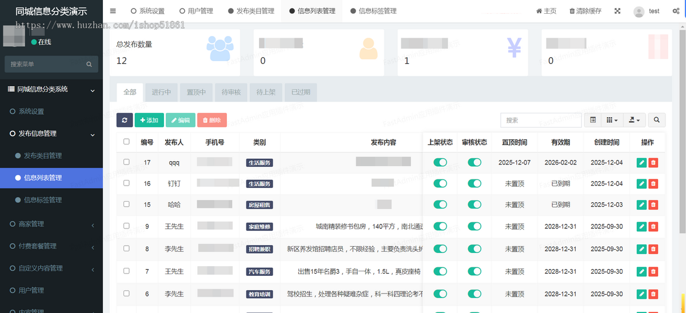Toggle 上架状态 switch for row 6
The image size is (686, 313).
tap(440, 294)
